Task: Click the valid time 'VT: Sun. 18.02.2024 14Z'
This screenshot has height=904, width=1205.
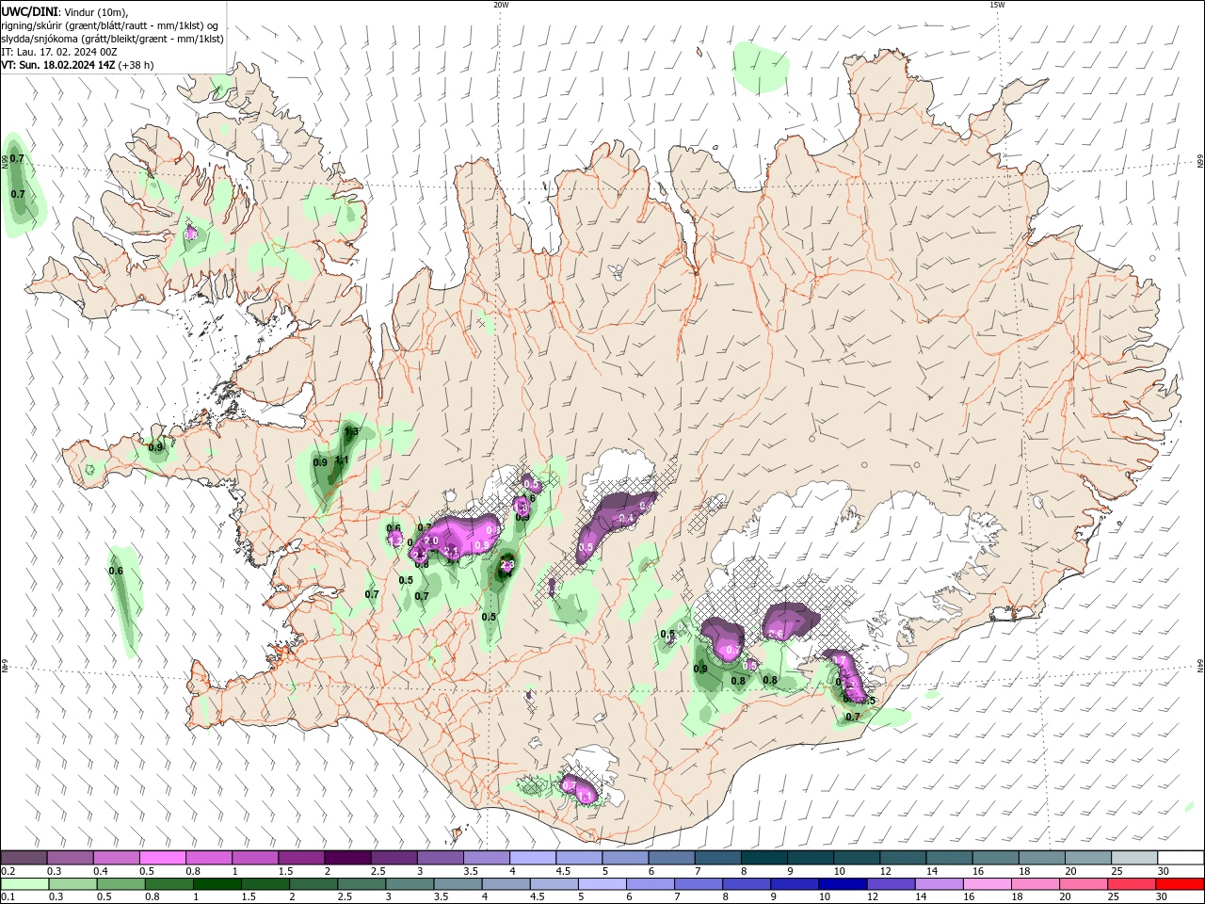Action: pyautogui.click(x=58, y=65)
